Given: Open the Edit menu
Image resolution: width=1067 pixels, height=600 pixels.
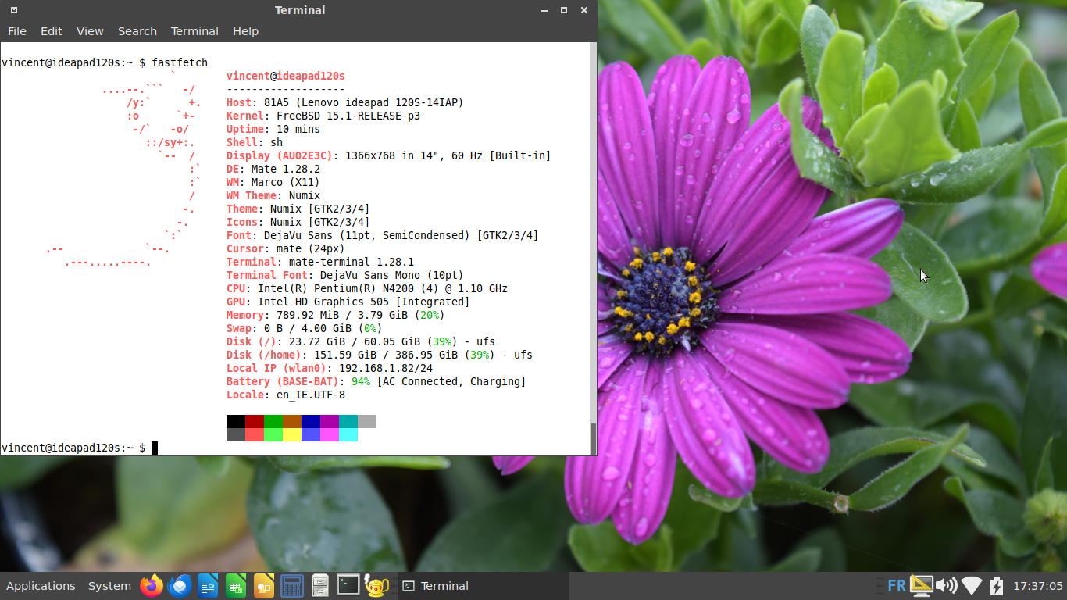Looking at the screenshot, I should pos(52,31).
